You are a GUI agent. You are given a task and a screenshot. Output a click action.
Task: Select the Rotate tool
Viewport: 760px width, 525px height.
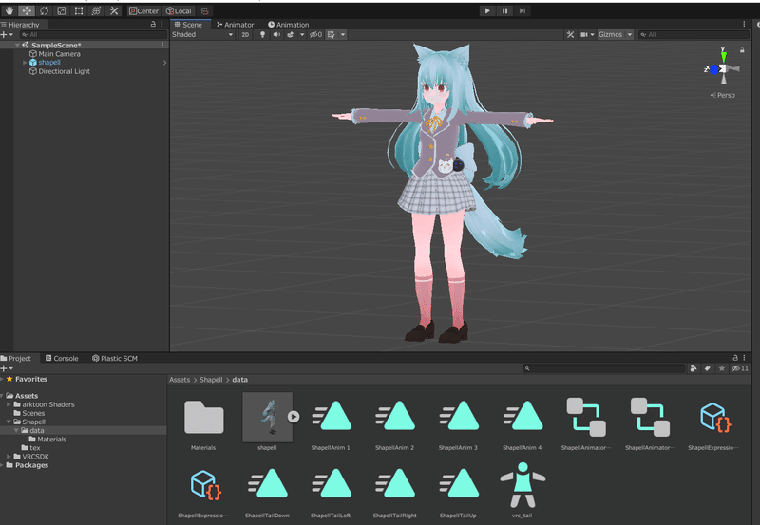pos(44,10)
